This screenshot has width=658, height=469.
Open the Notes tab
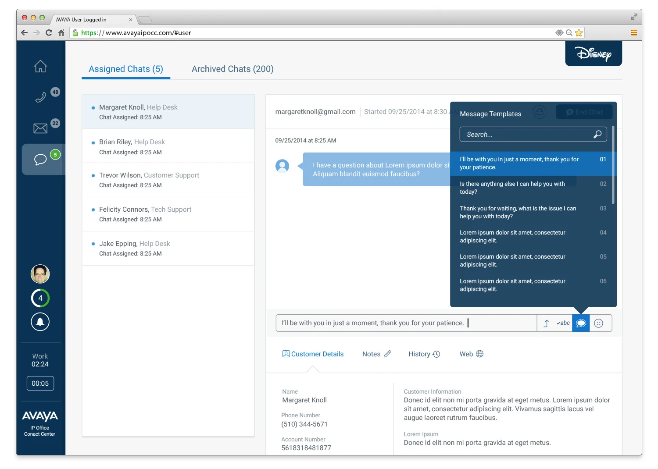point(376,354)
